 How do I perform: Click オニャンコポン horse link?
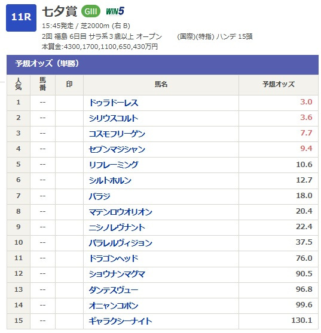[x=114, y=306]
